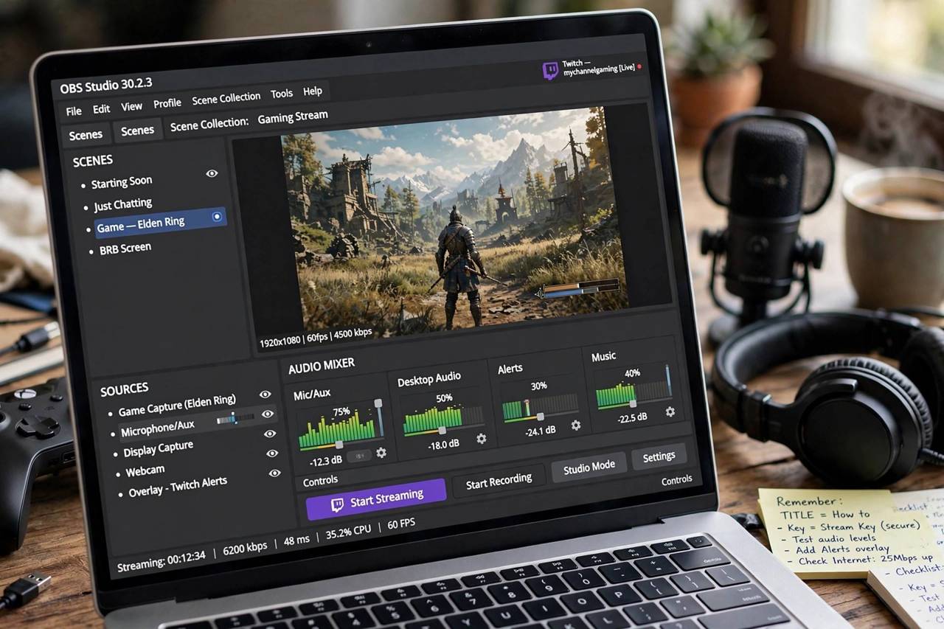The width and height of the screenshot is (944, 629).
Task: Switch to the Just Chatting scene
Action: [x=122, y=204]
